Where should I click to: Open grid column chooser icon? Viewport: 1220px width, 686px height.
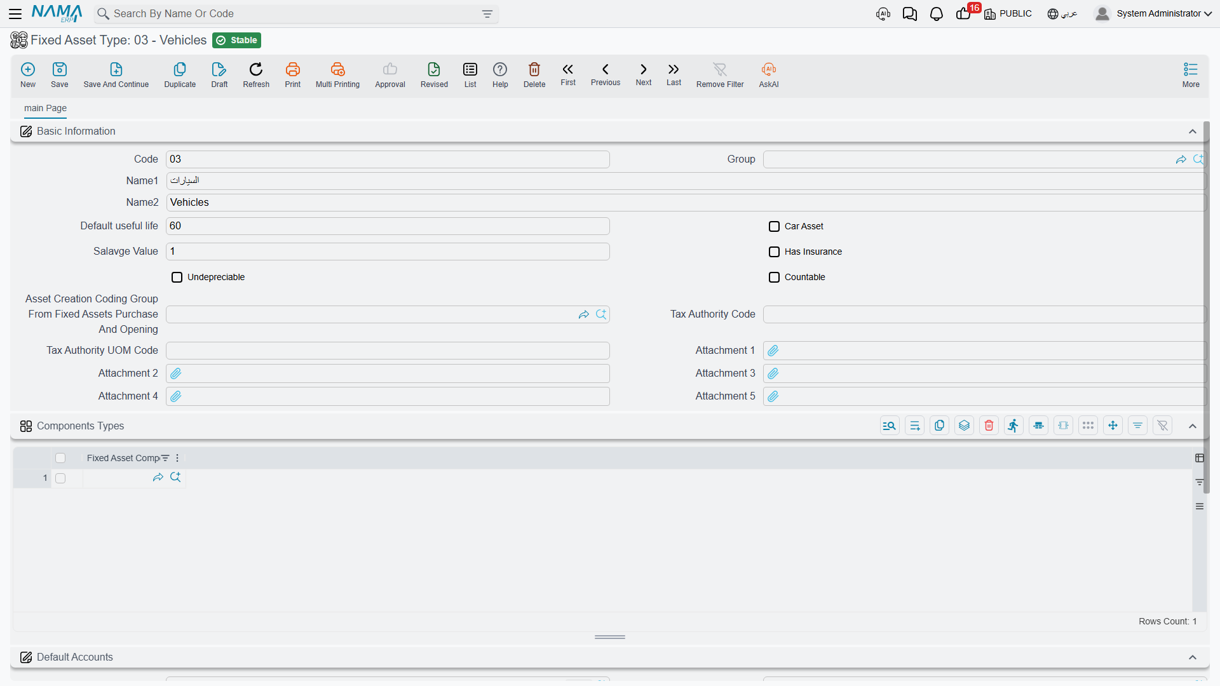coord(1200,458)
